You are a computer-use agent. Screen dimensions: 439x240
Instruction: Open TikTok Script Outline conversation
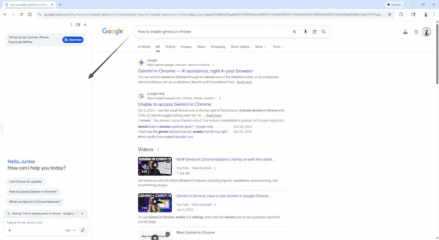coord(29,39)
